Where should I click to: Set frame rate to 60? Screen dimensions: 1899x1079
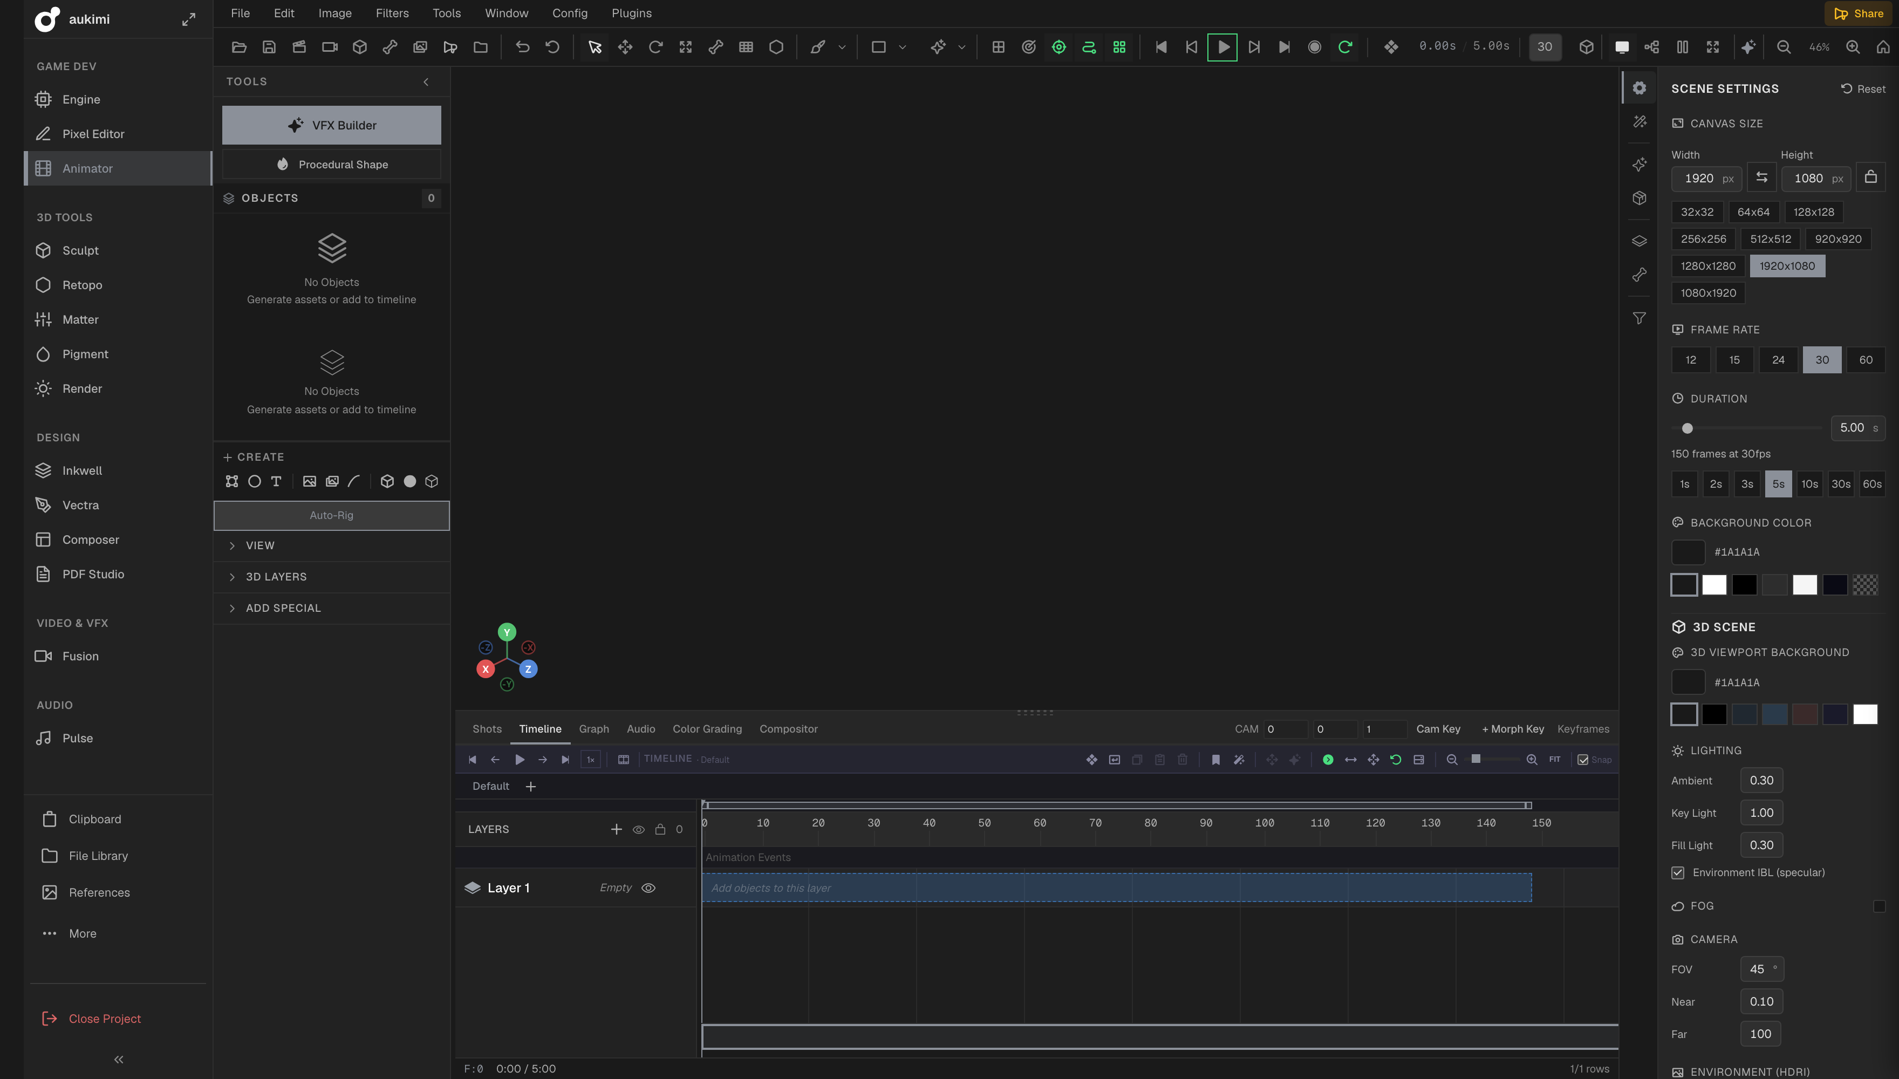click(1866, 359)
